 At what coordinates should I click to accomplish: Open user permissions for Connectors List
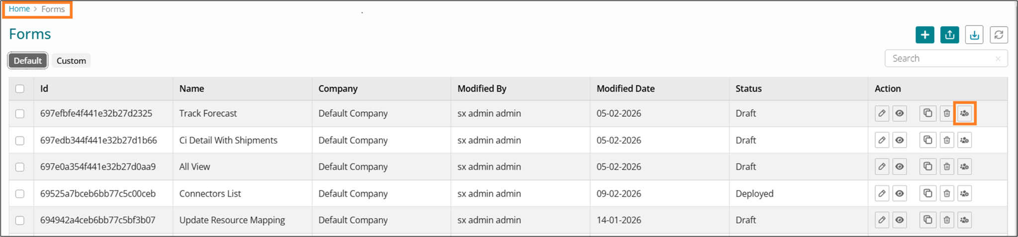[x=964, y=194]
